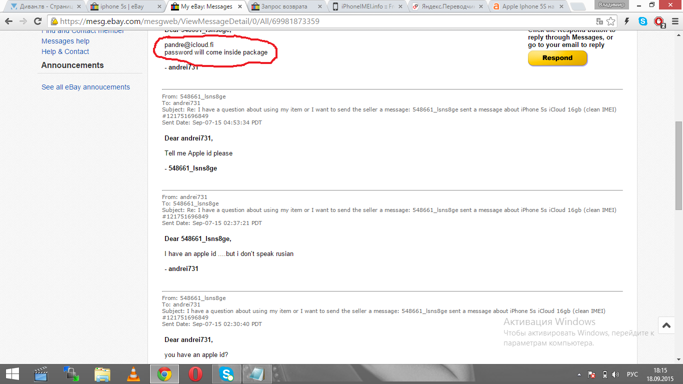Open the red ad blocker extension
Screen dimensions: 683x384
coord(659,21)
